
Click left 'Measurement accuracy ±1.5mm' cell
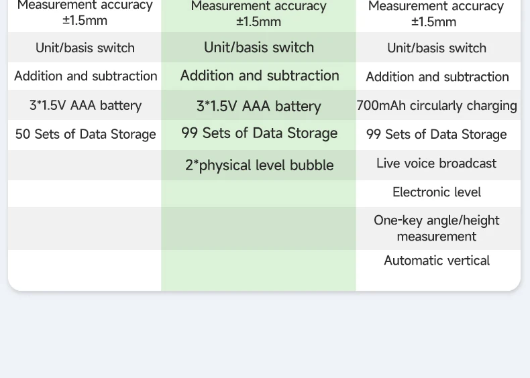pos(85,13)
